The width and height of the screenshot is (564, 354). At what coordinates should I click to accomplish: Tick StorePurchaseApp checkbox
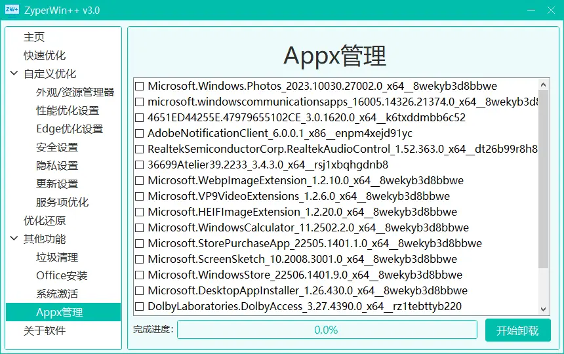(139, 243)
